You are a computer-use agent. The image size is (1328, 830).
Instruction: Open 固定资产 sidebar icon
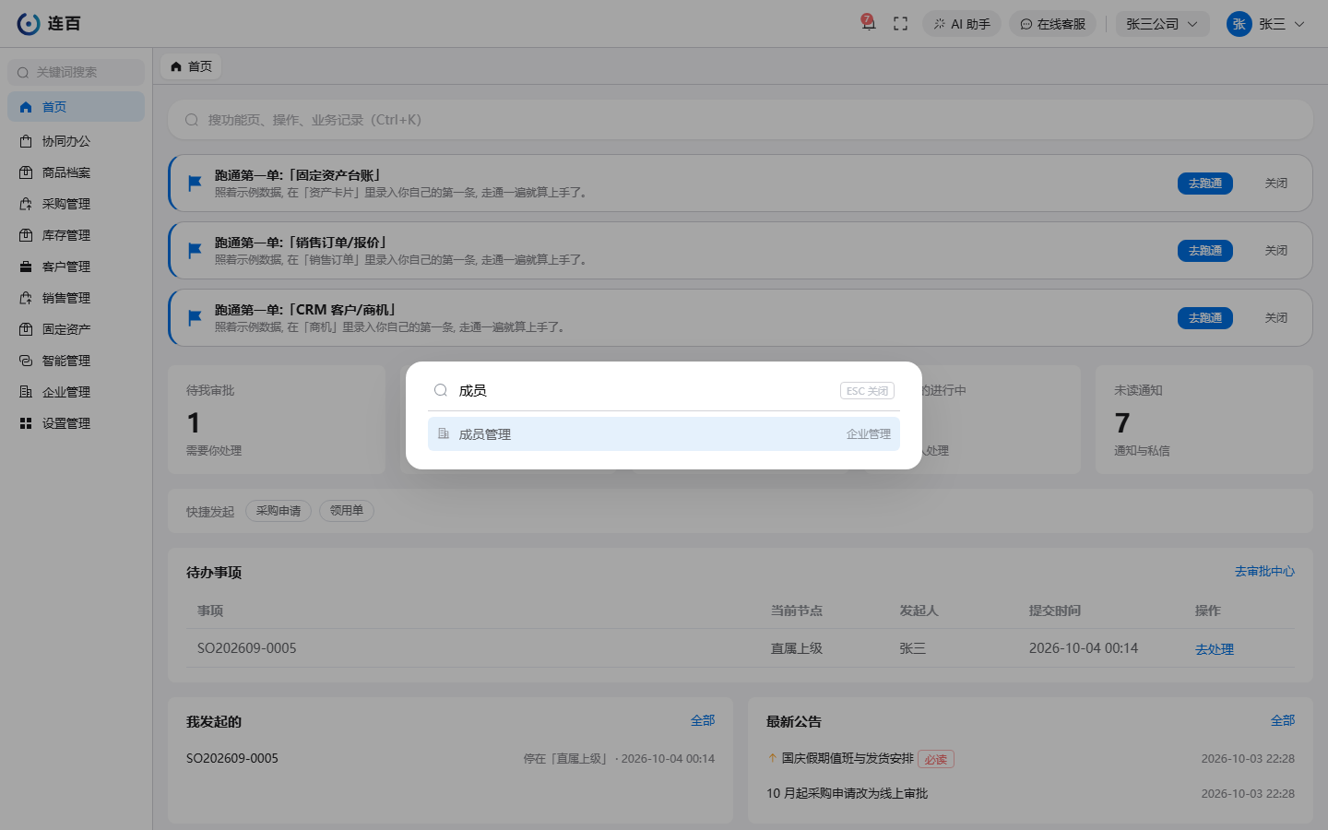pyautogui.click(x=26, y=329)
